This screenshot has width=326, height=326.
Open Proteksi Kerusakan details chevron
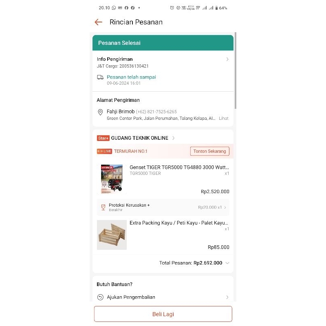225,207
